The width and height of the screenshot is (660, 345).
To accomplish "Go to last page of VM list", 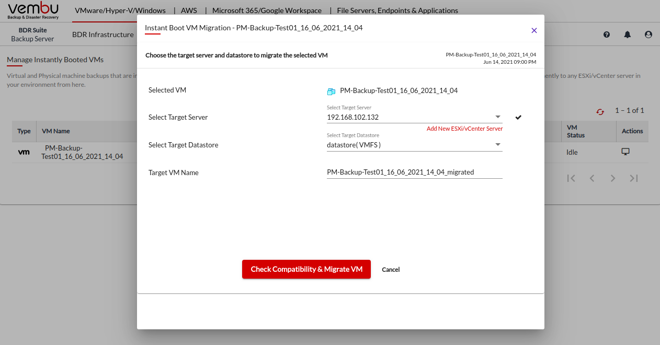I will 634,178.
